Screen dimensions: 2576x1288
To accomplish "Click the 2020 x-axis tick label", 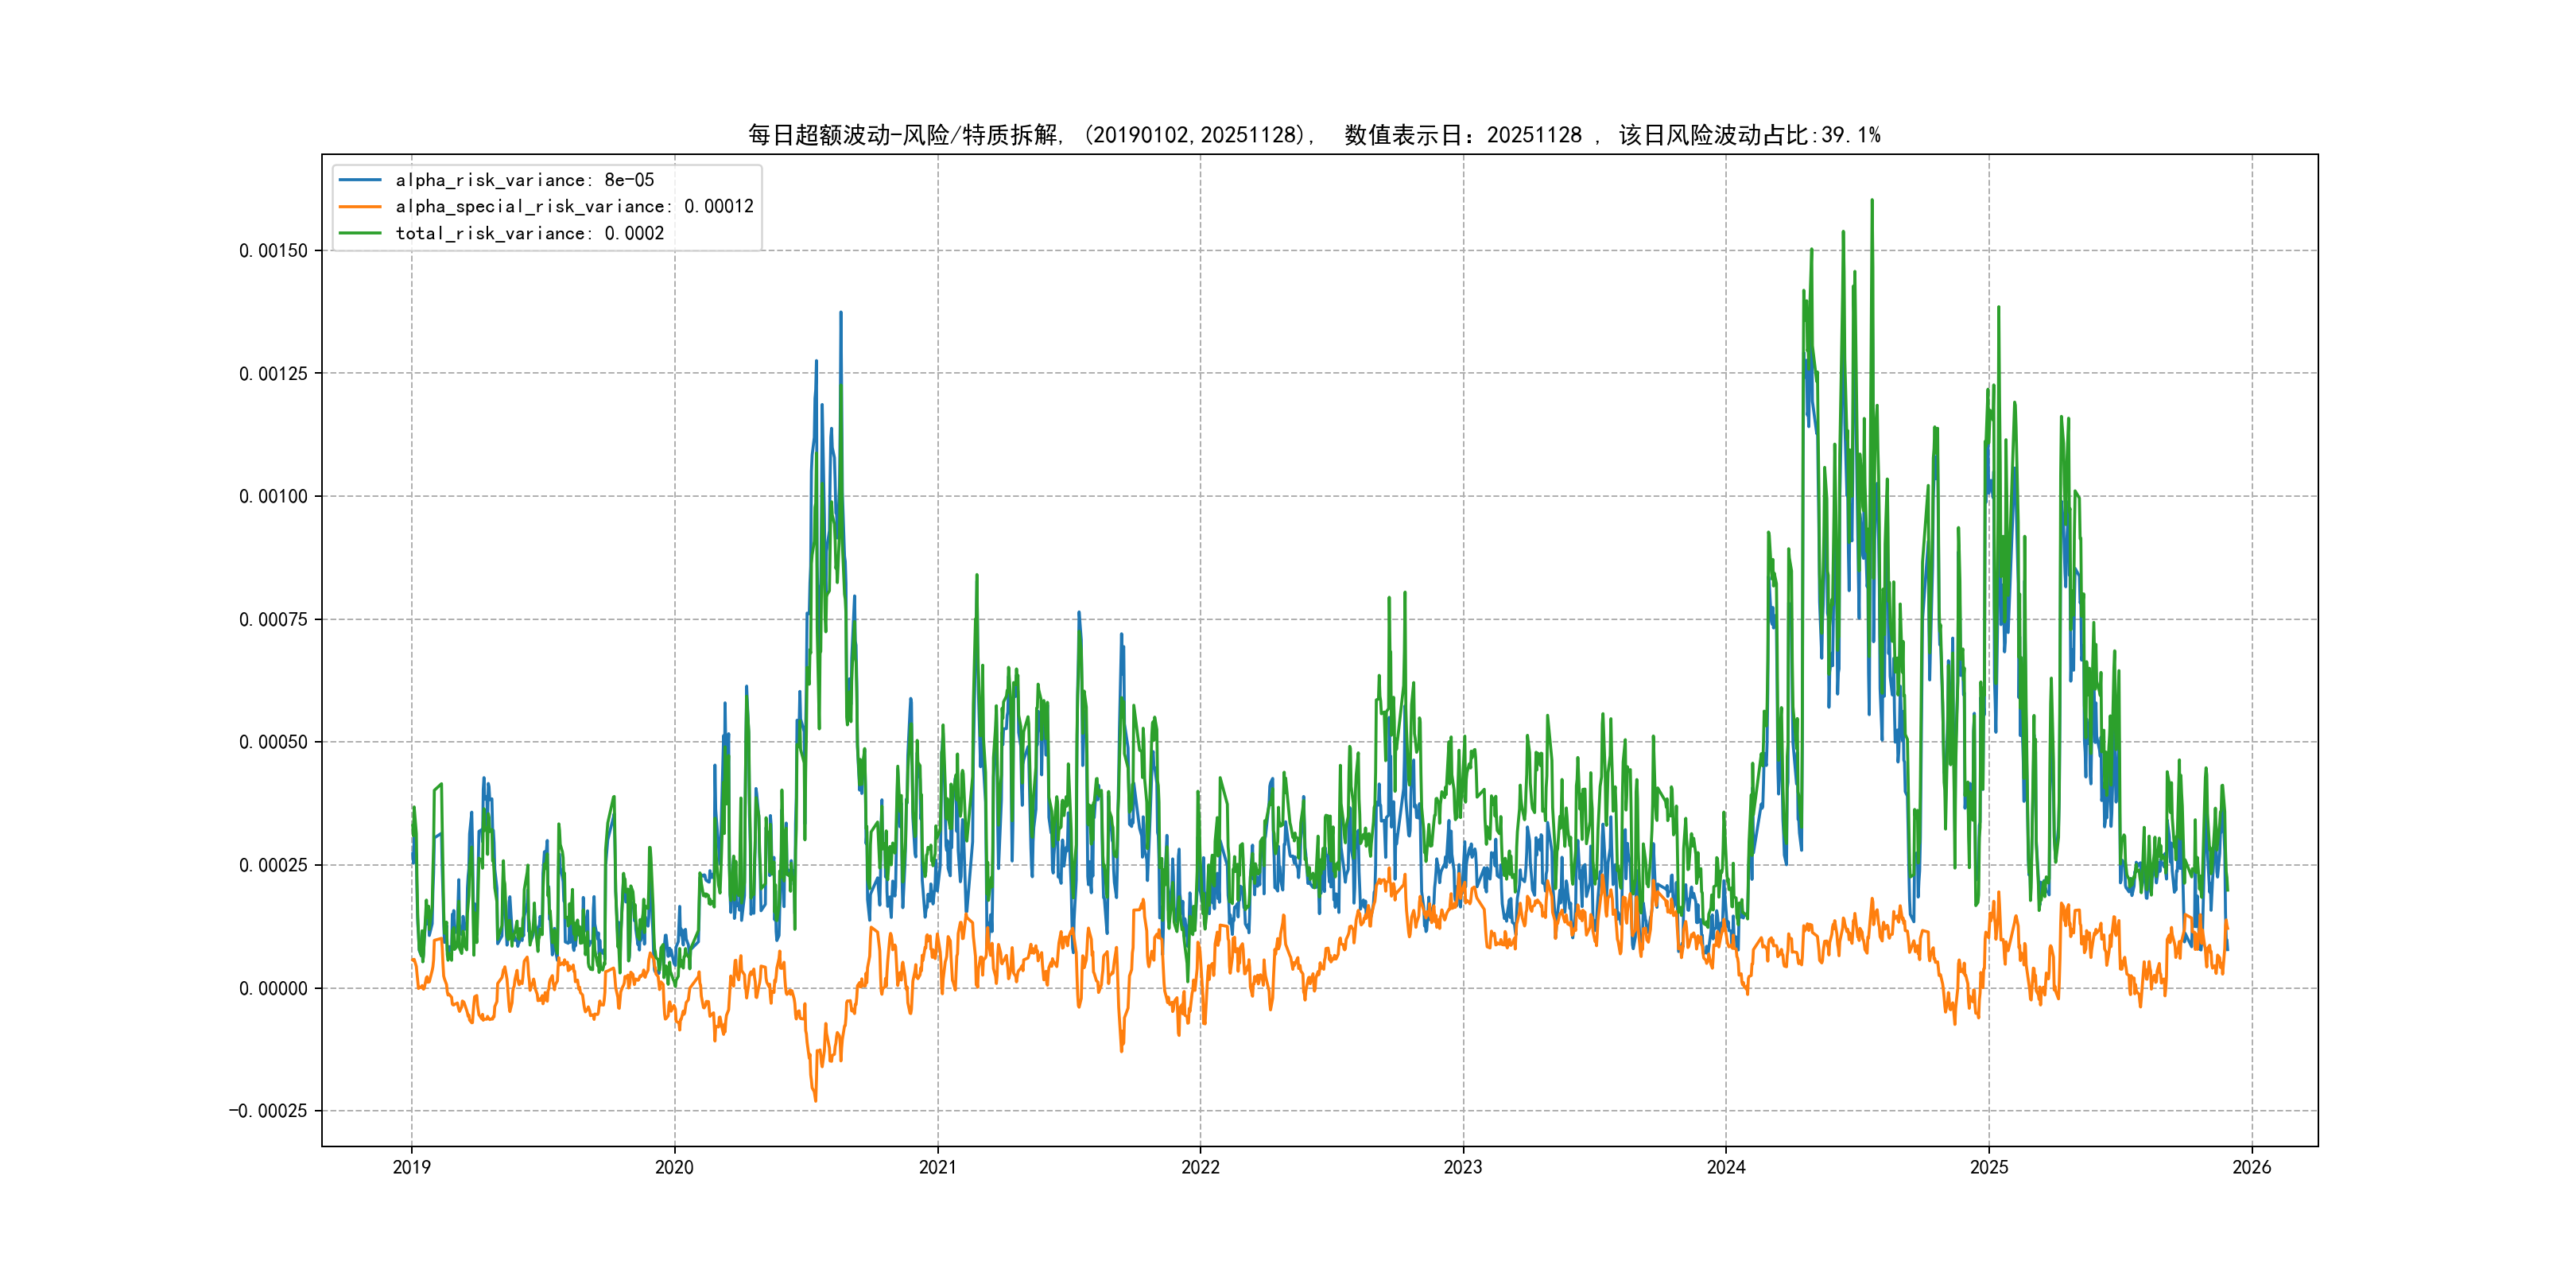I will (674, 1167).
